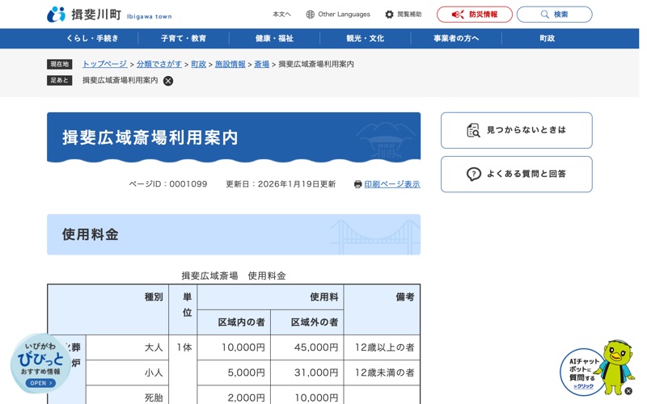Click the ページID：0001099 text
Image resolution: width=647 pixels, height=404 pixels.
click(x=168, y=184)
